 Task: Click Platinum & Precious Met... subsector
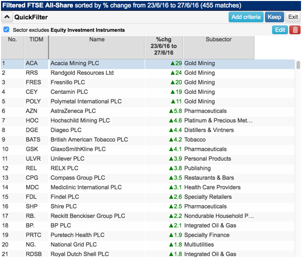coord(218,120)
